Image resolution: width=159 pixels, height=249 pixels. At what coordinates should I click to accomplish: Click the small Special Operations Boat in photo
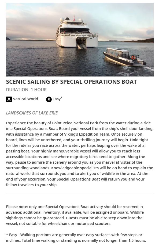[x=124, y=57]
